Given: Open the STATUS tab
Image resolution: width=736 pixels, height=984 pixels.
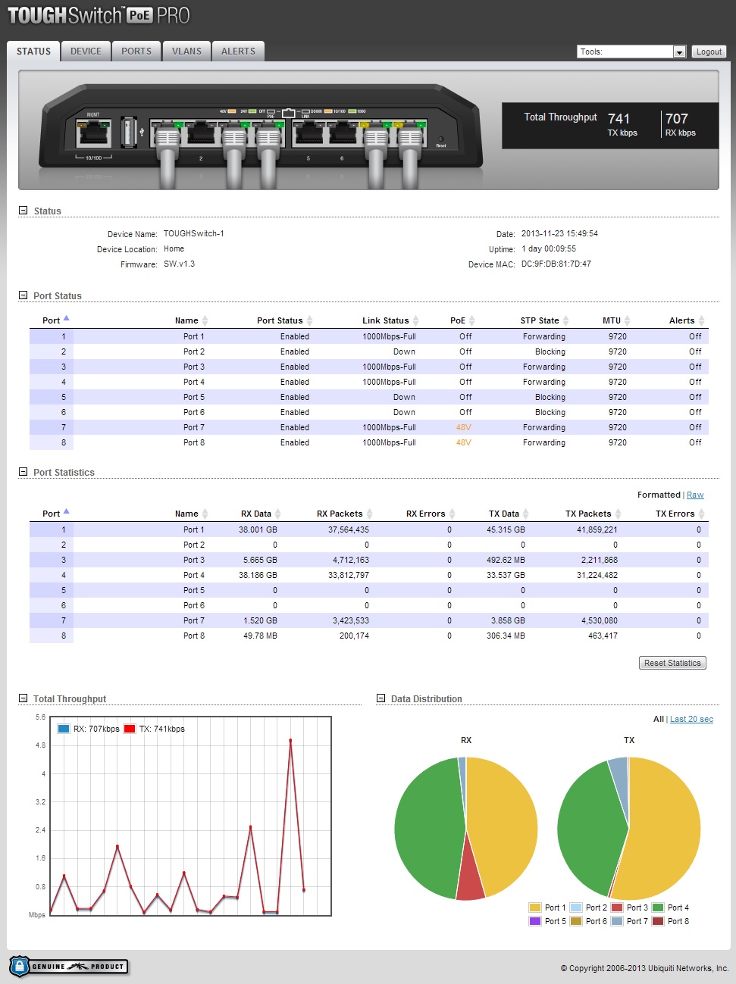Looking at the screenshot, I should (33, 52).
